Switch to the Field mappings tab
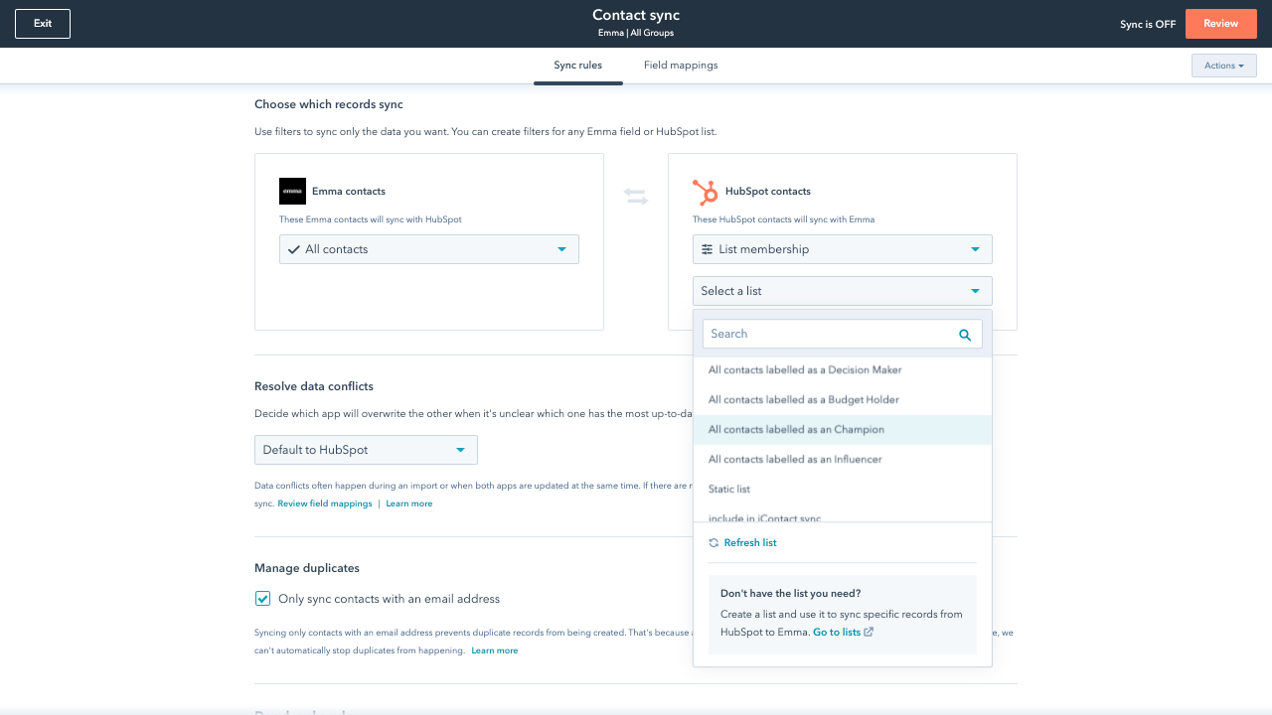1272x715 pixels. coord(681,66)
